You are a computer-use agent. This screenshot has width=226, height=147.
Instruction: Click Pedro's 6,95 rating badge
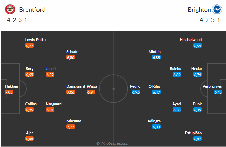(136, 92)
